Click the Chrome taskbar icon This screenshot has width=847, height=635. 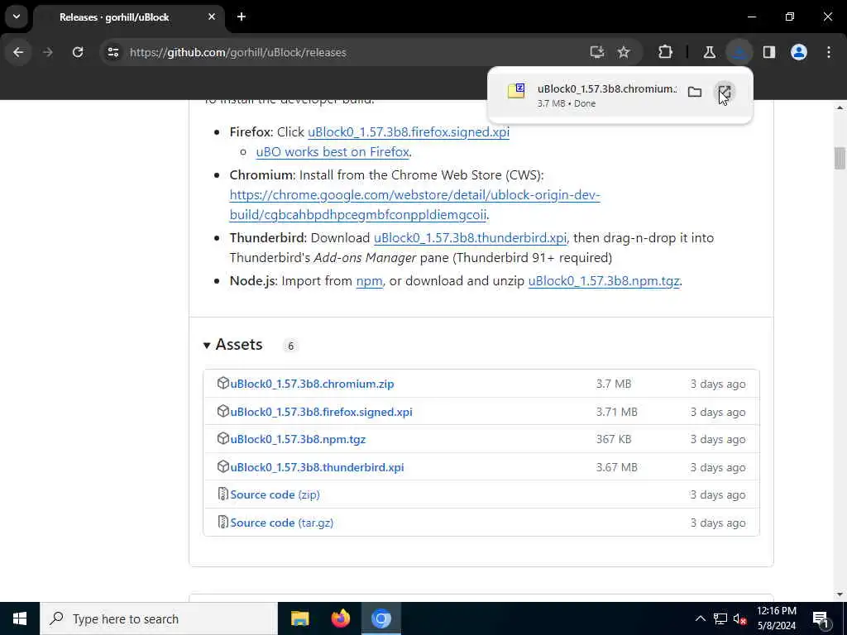click(x=380, y=618)
